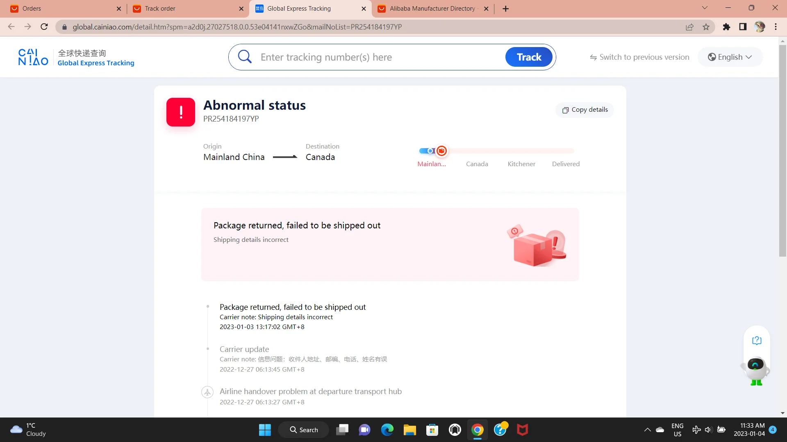Click the search magnifier icon
This screenshot has width=787, height=442.
(x=245, y=57)
